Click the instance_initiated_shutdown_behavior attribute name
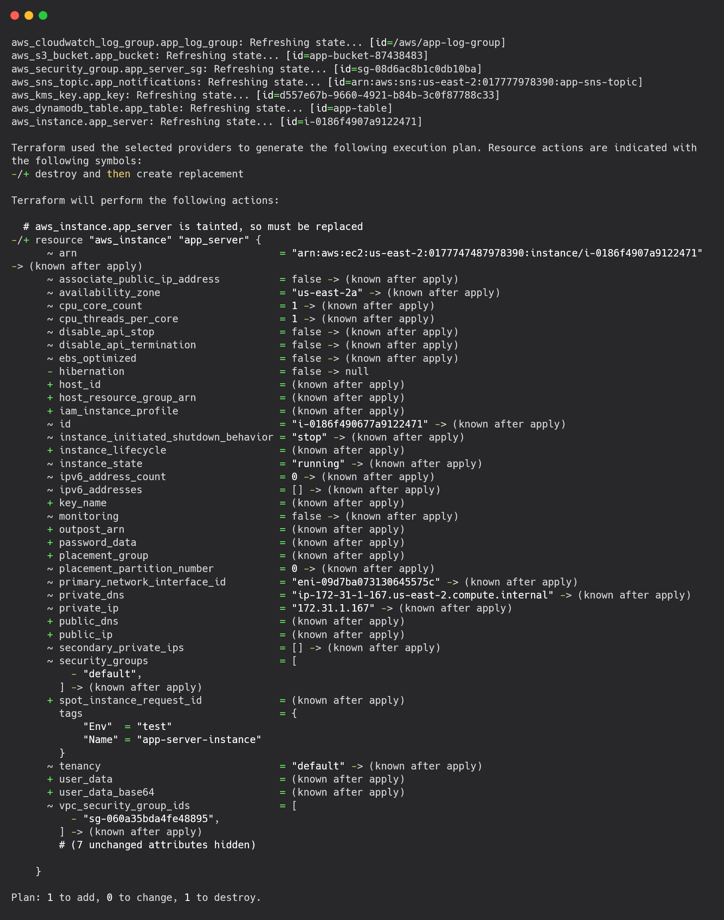Viewport: 724px width, 920px height. [166, 437]
